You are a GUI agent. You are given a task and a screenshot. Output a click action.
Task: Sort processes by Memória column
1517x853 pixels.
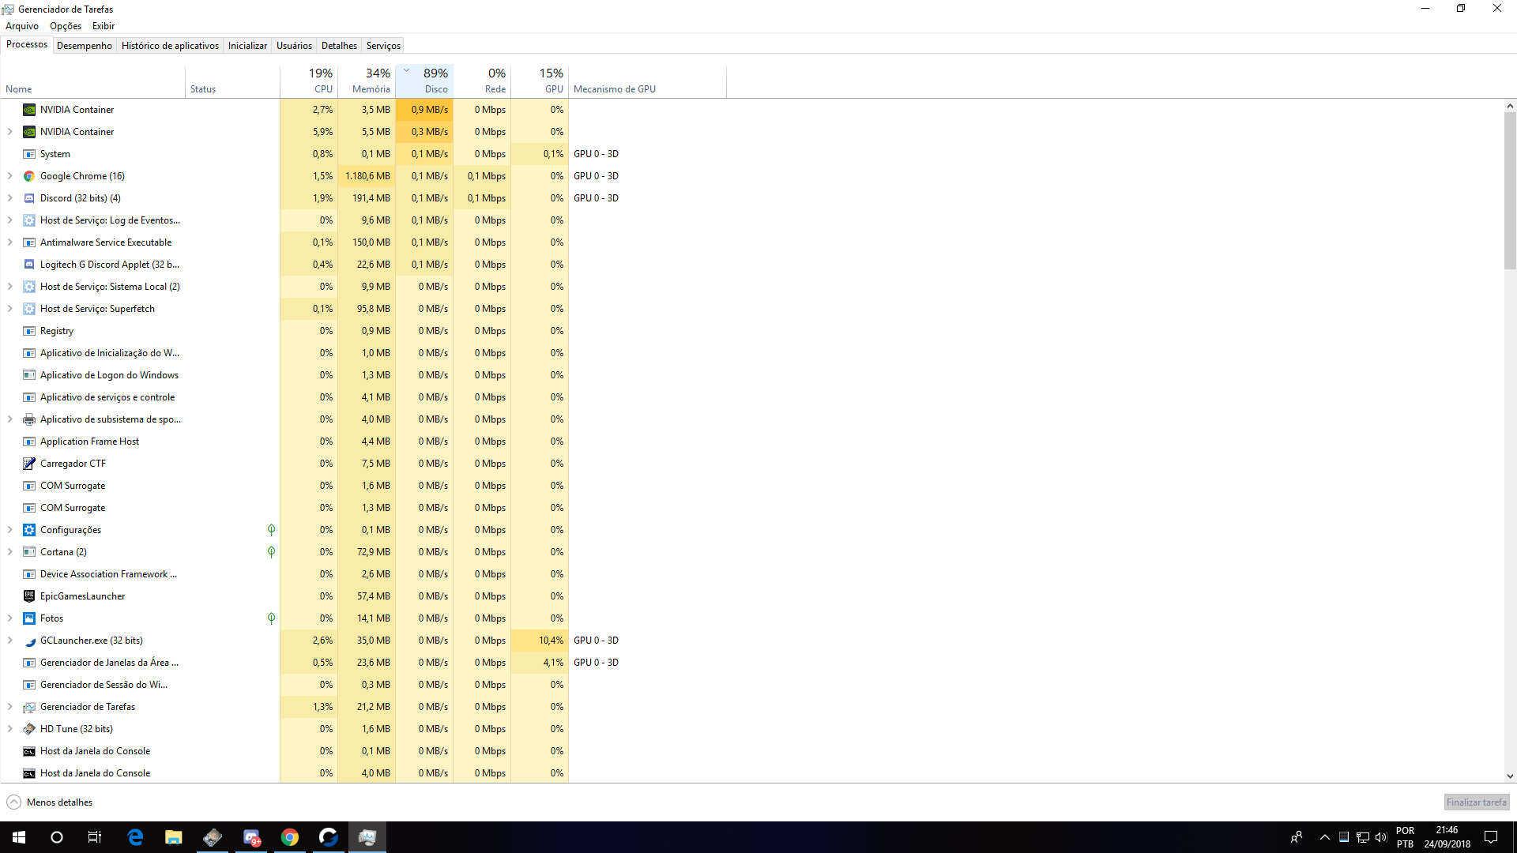pos(367,81)
